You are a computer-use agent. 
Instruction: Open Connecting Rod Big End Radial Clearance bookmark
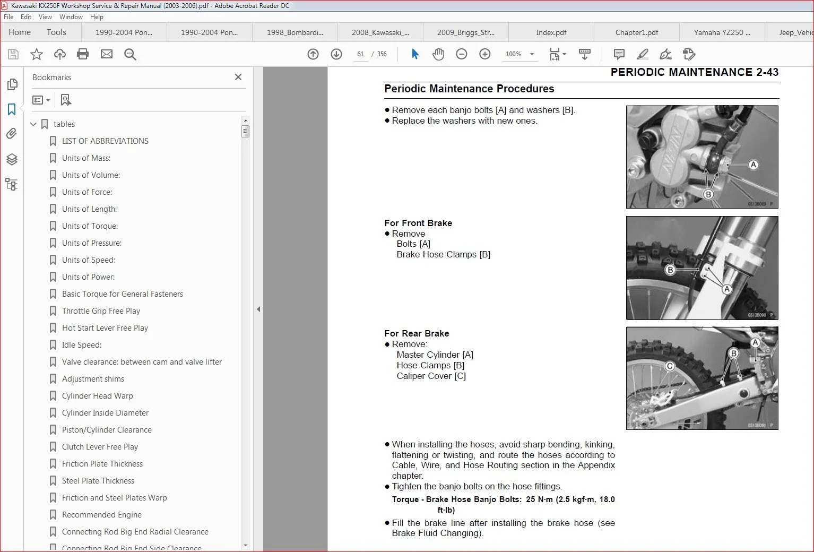[135, 532]
